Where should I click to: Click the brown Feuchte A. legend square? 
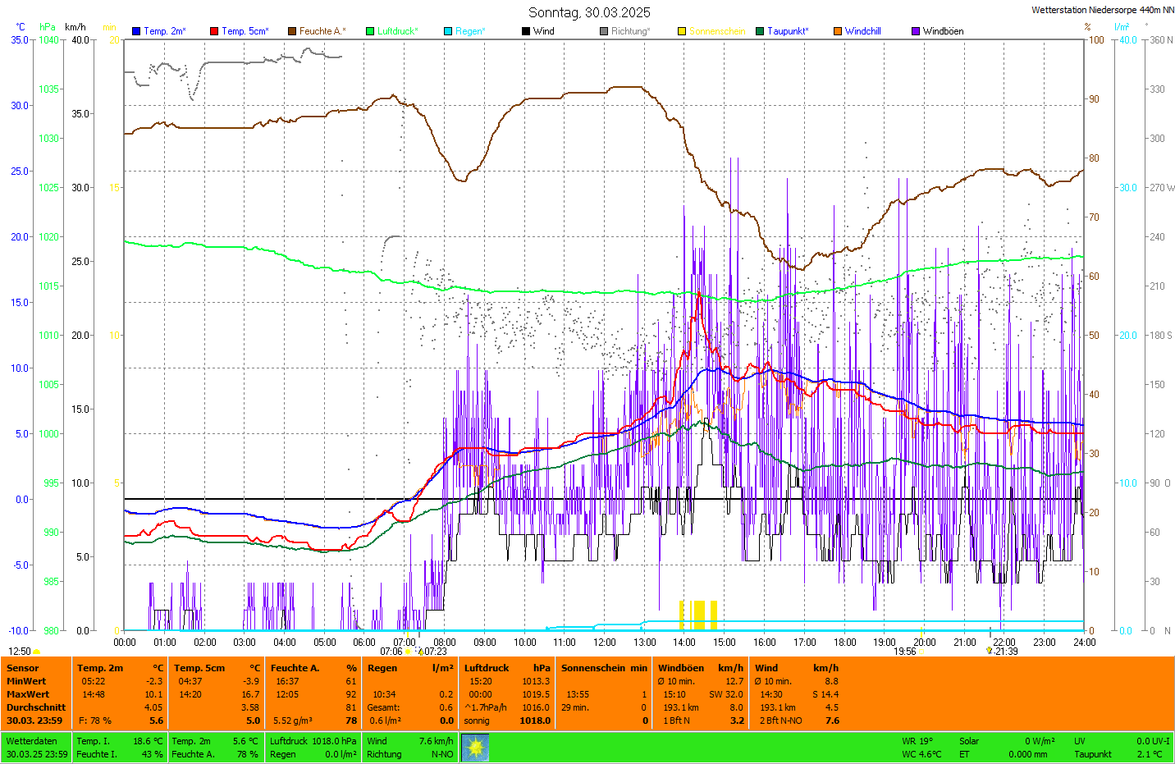tap(292, 31)
